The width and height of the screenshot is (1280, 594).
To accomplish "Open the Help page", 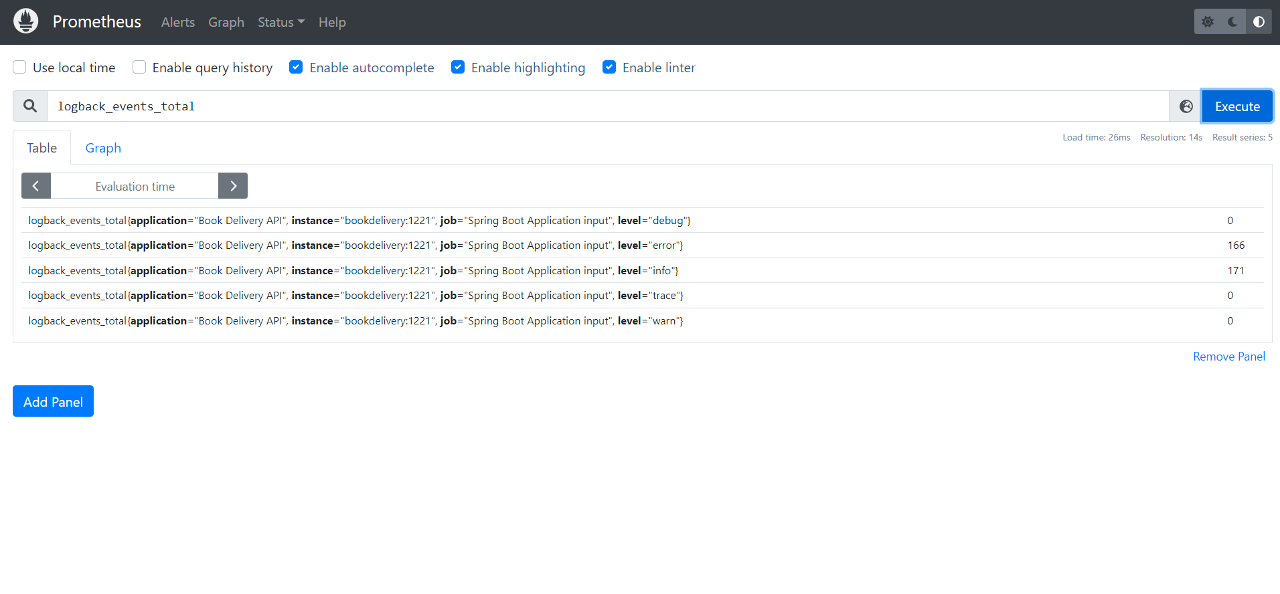I will tap(332, 22).
